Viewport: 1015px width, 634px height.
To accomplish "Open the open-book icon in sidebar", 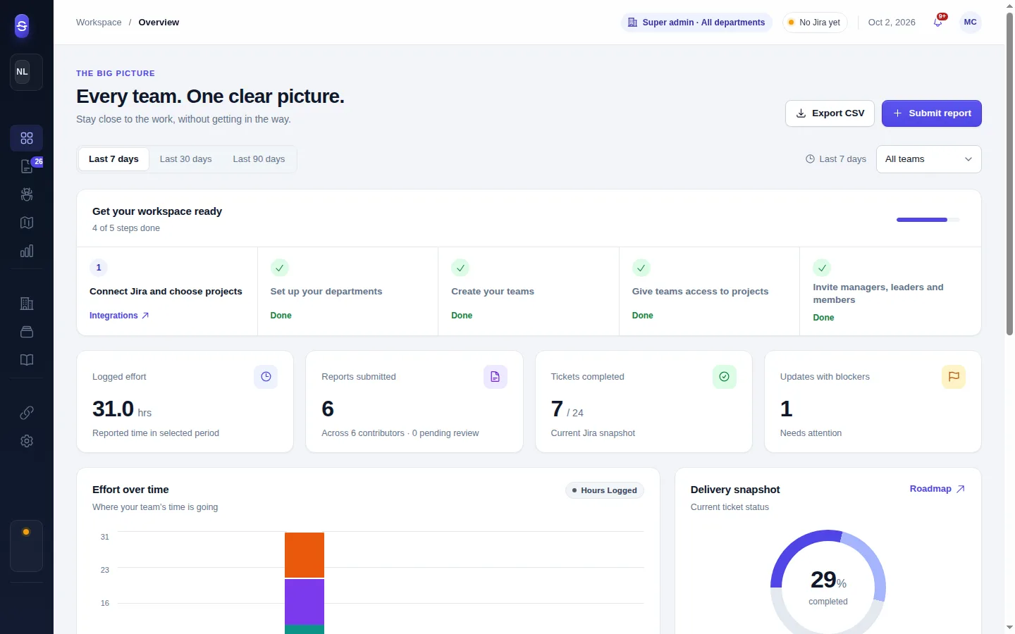I will tap(27, 360).
